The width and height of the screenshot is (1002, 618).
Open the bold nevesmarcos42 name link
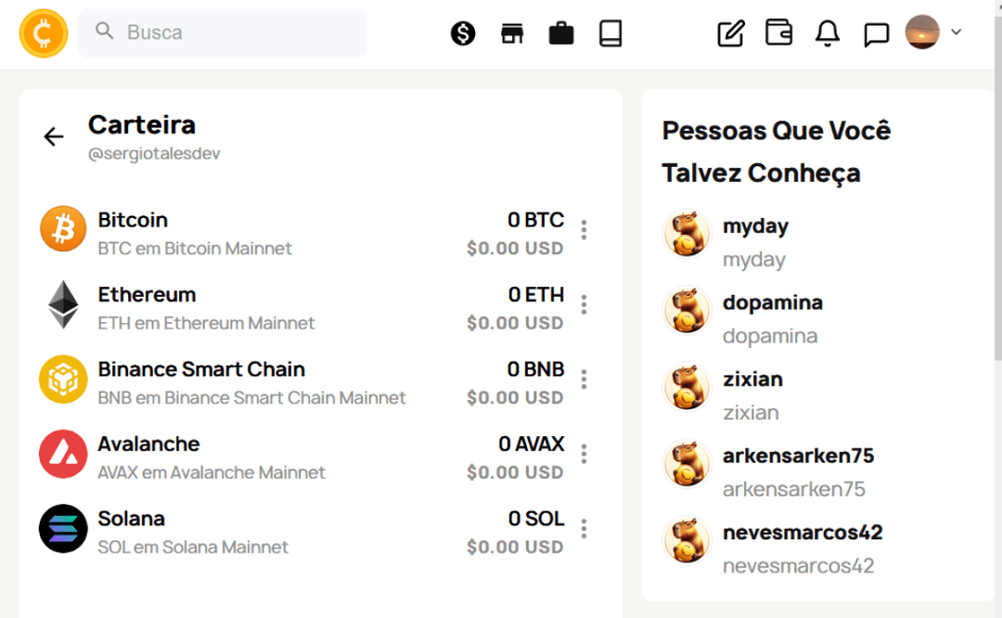803,533
